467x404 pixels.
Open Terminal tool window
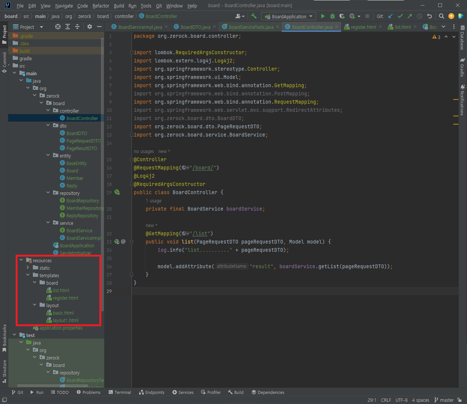point(120,392)
